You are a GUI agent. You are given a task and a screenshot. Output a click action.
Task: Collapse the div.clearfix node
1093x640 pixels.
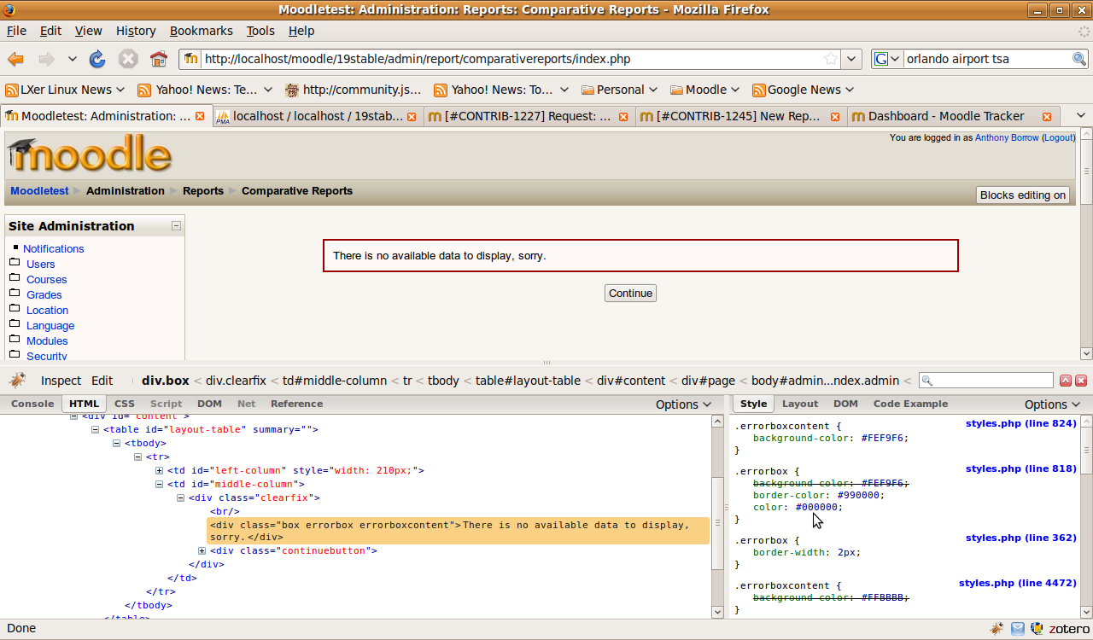(181, 498)
